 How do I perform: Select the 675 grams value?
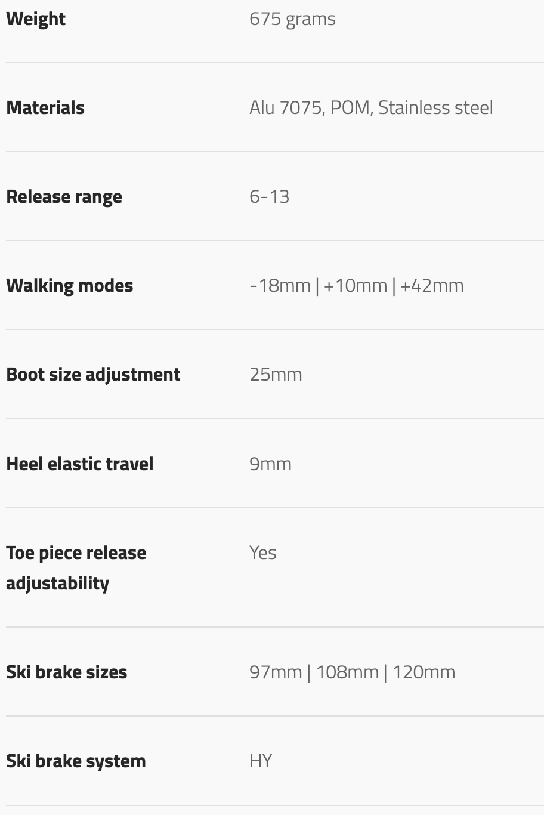pos(292,19)
